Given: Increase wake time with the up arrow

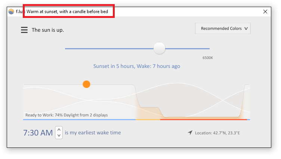Looking at the screenshot, I should (x=59, y=130).
